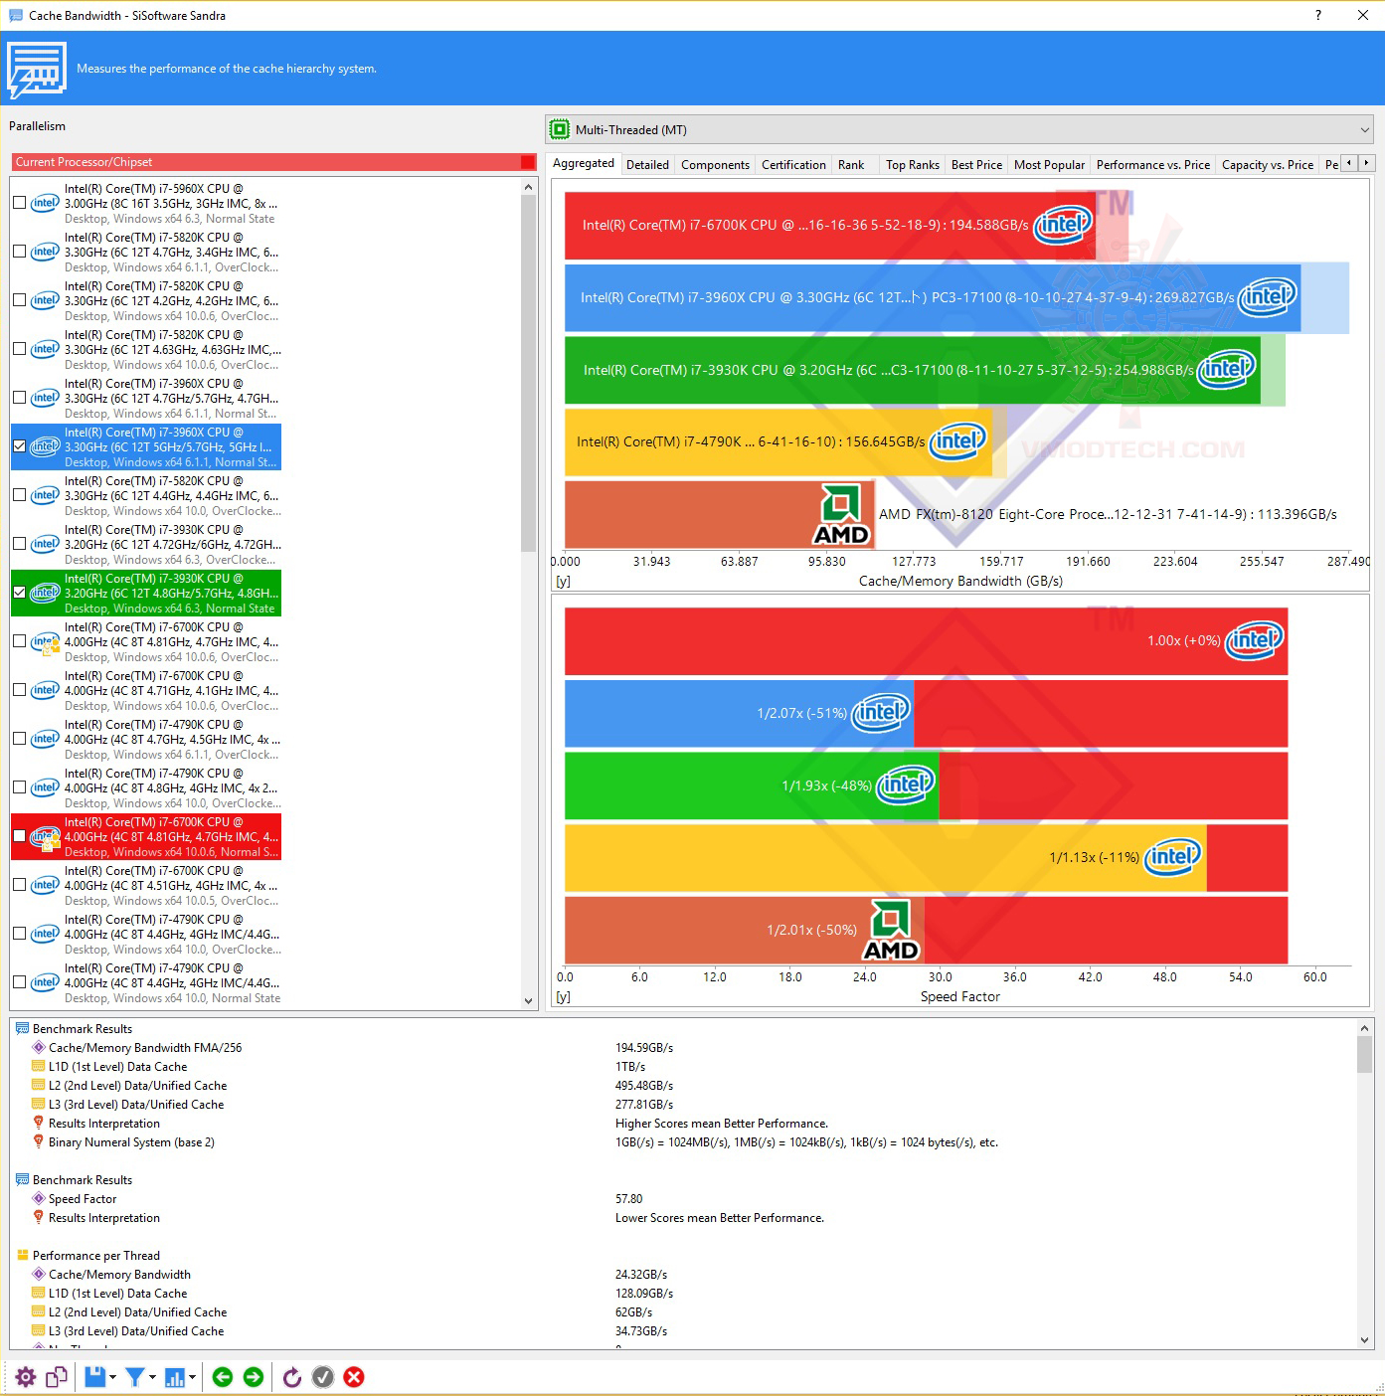The image size is (1385, 1396).
Task: Click the red X cancel icon
Action: (x=354, y=1377)
